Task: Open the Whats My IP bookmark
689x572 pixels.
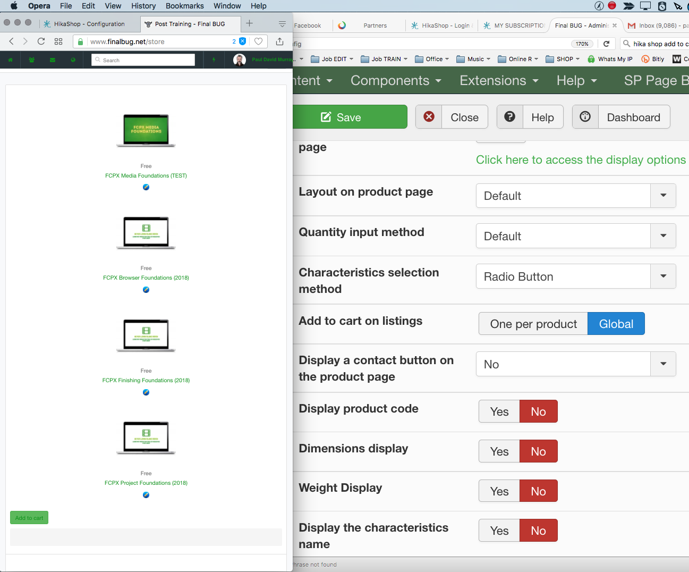Action: pos(610,59)
